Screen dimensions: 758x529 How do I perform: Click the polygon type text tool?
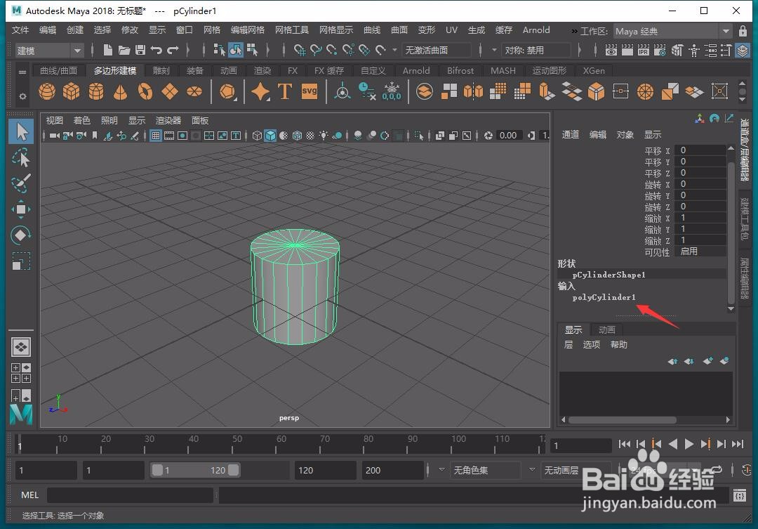285,91
